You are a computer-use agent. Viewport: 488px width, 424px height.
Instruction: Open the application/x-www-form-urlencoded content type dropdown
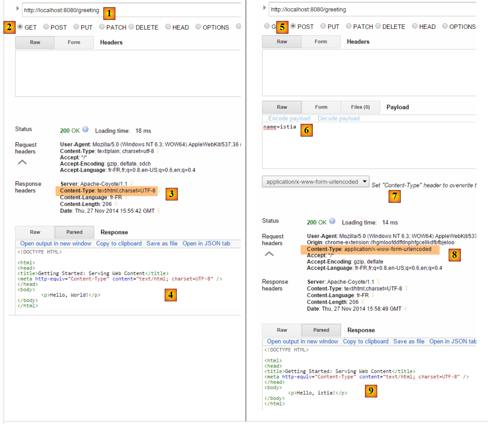(x=315, y=181)
